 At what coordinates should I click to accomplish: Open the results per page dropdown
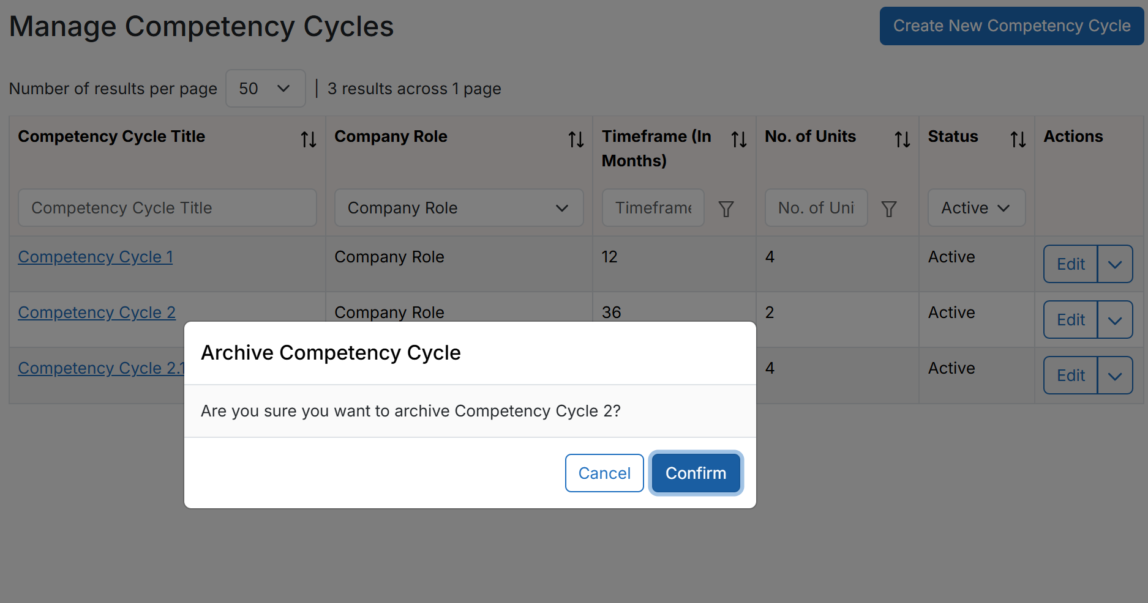click(x=265, y=89)
